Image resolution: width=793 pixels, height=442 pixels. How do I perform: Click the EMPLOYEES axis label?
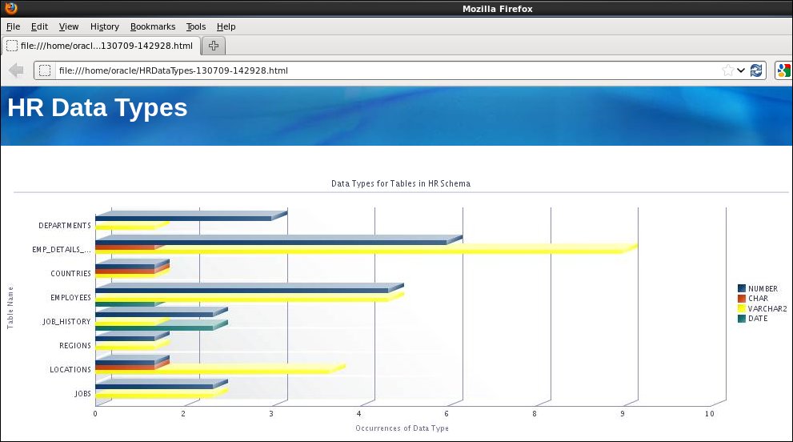[x=70, y=298]
